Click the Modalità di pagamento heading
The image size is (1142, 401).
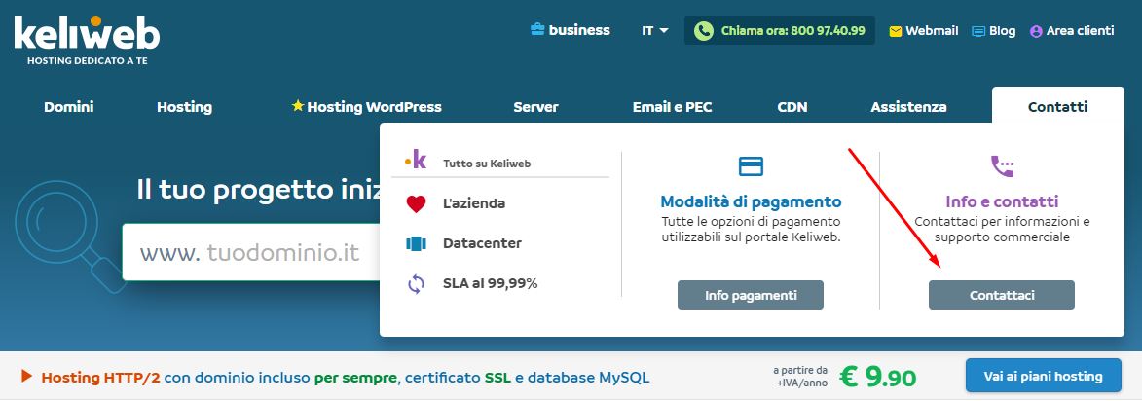click(x=751, y=201)
